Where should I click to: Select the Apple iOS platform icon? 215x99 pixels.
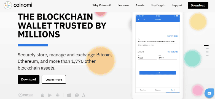(42, 95)
